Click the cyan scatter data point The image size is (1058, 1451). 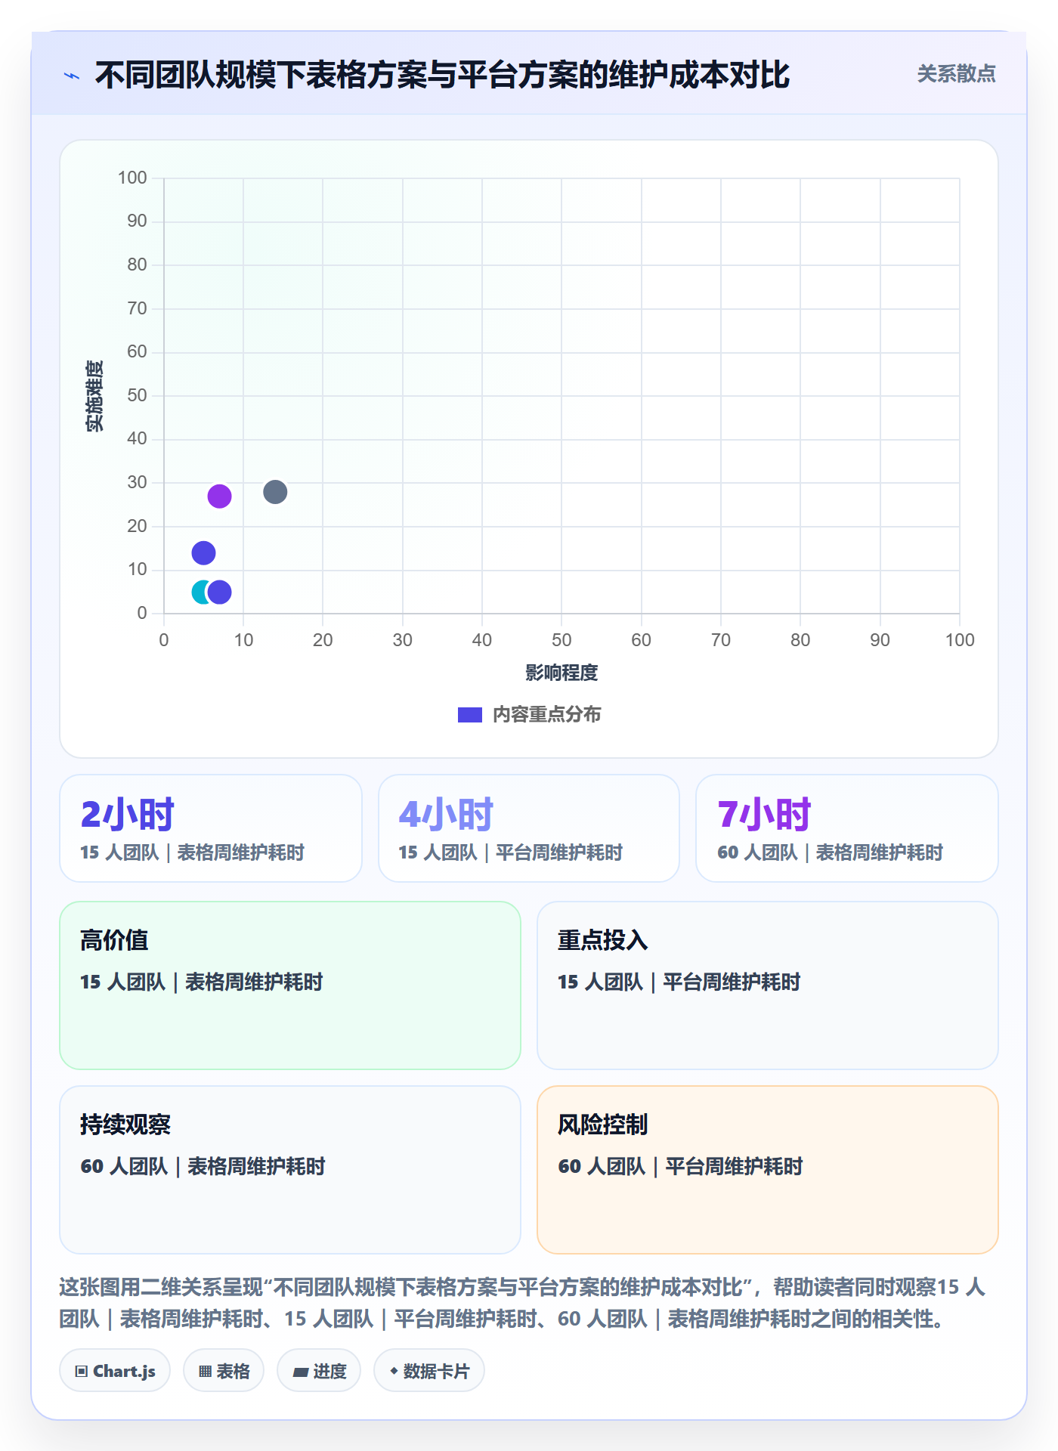[x=200, y=592]
